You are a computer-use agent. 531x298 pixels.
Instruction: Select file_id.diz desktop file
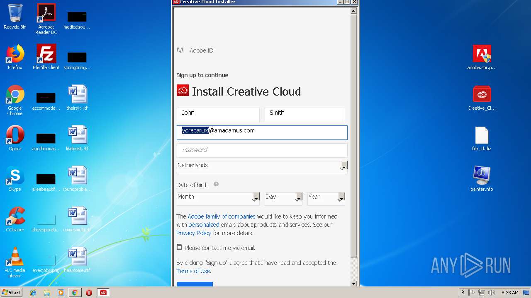click(x=482, y=138)
